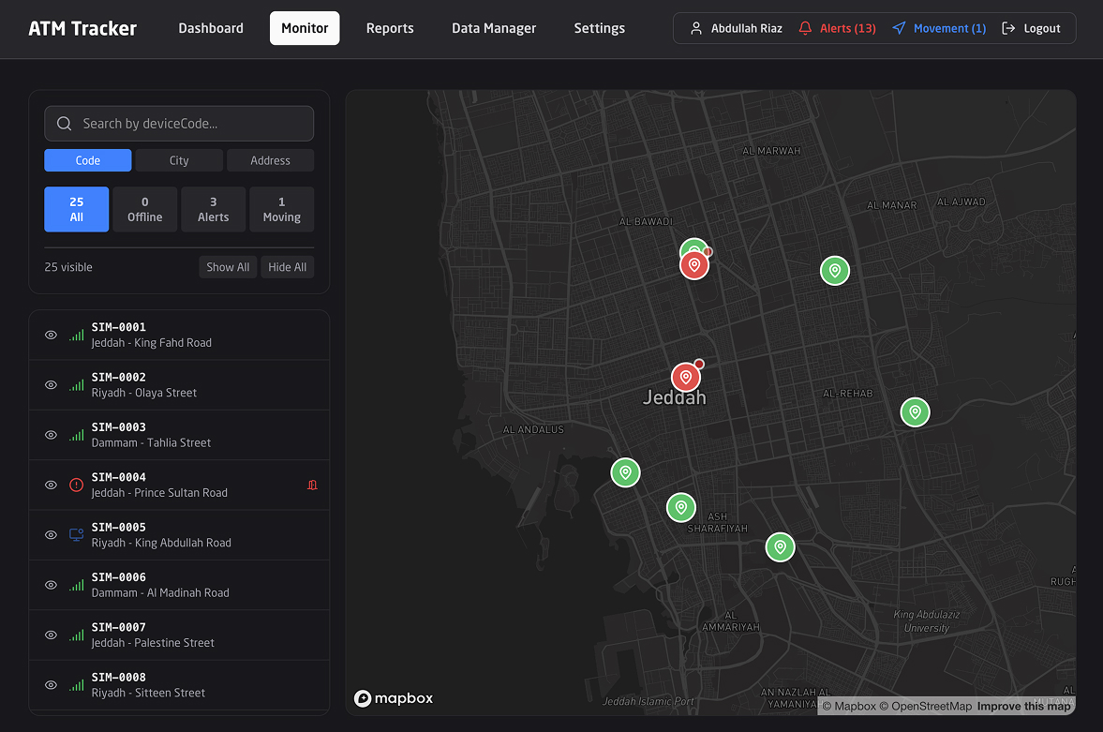Click the monitor status icon for SIM-0005

pos(77,535)
